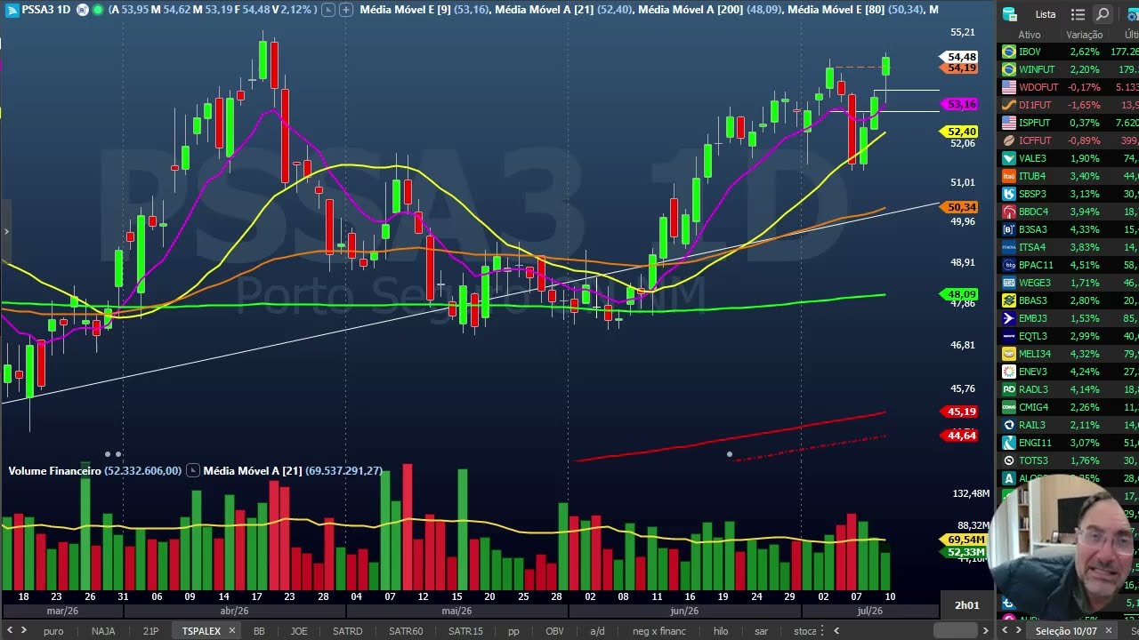The width and height of the screenshot is (1139, 640).
Task: Open the database icon in the watchlist panel
Action: click(x=1009, y=14)
